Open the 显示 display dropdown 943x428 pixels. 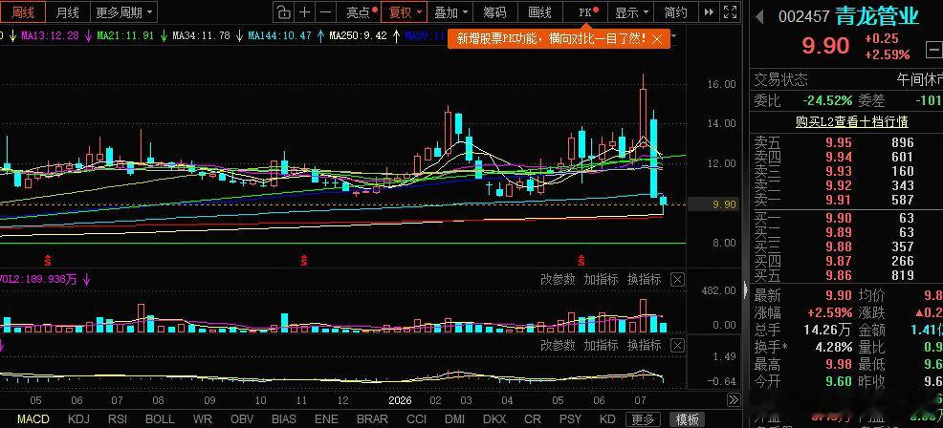coord(631,12)
